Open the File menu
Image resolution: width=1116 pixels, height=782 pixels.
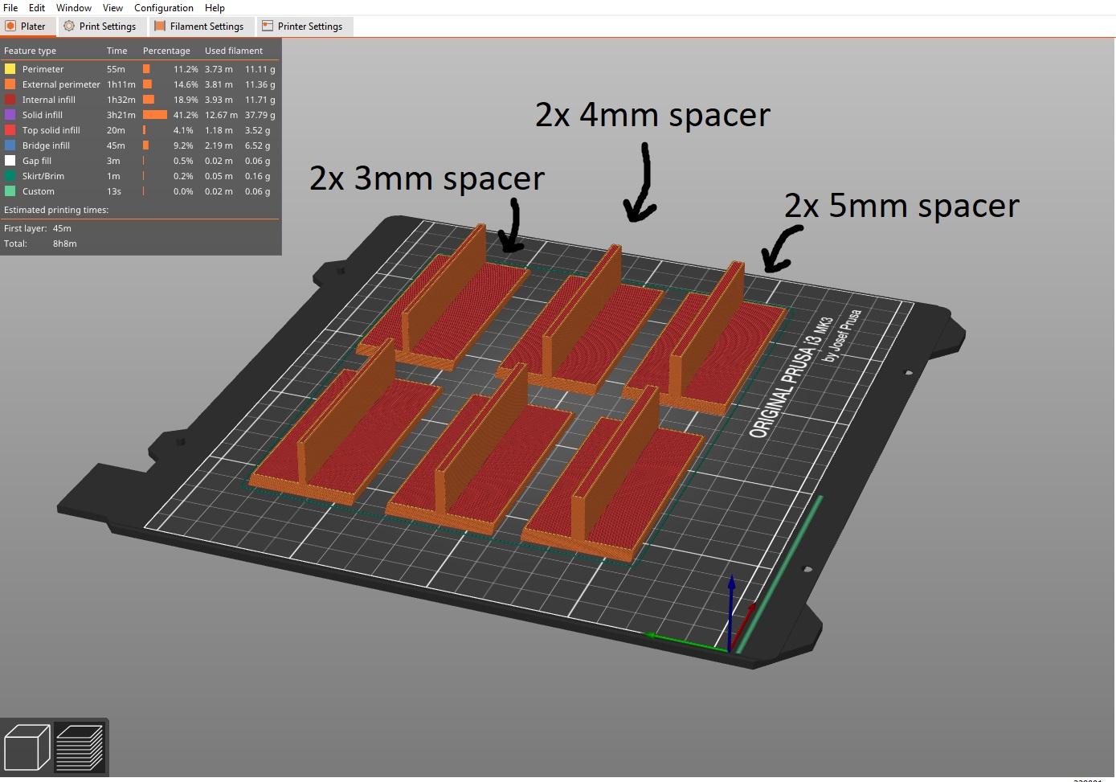(x=10, y=7)
